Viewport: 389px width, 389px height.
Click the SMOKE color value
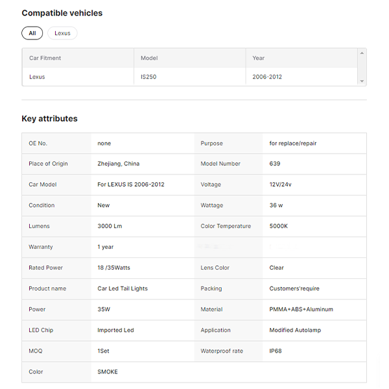(x=108, y=371)
